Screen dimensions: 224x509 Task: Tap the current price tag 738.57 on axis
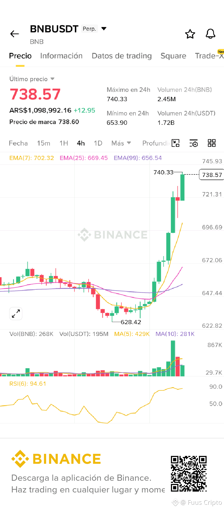(212, 175)
